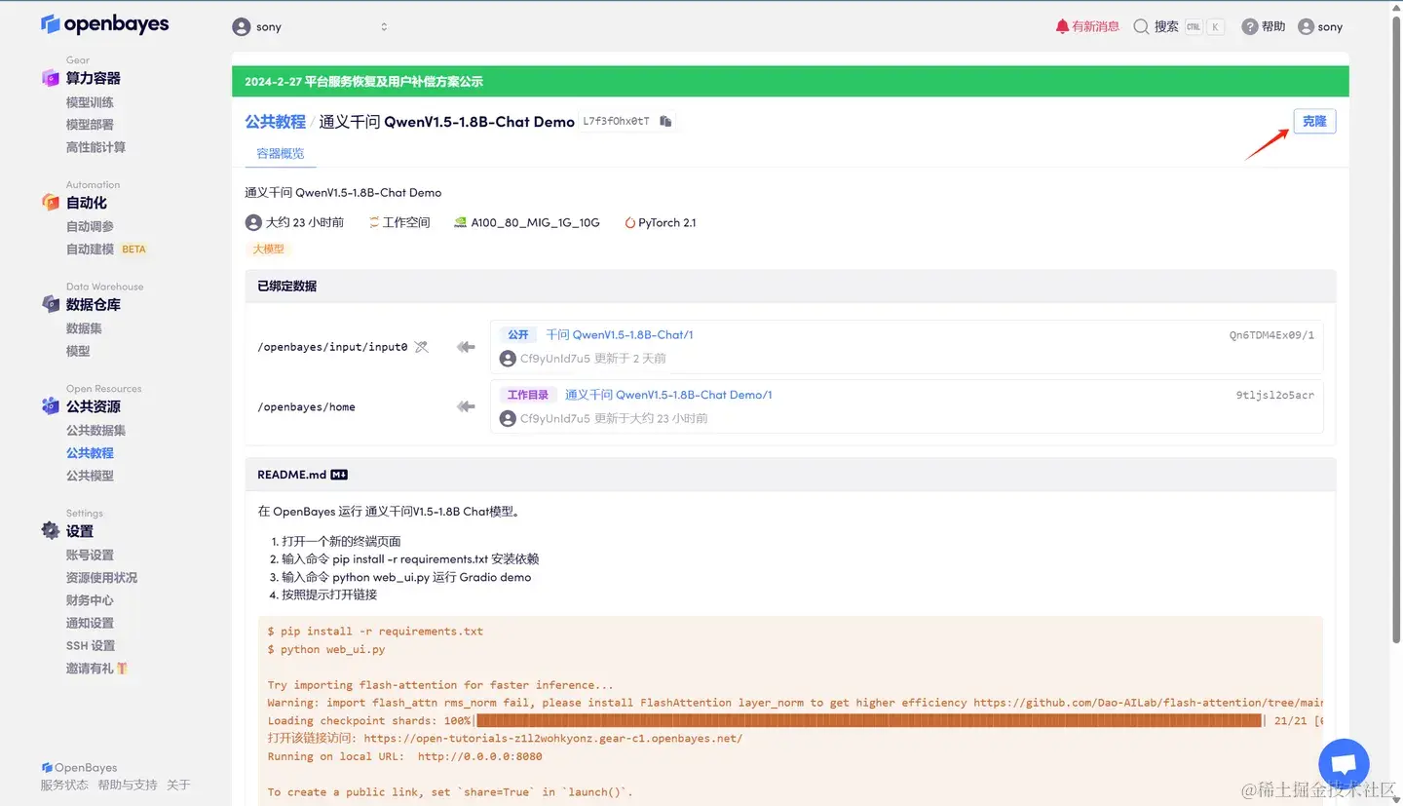
Task: Click the help question mark icon
Action: coord(1250,27)
